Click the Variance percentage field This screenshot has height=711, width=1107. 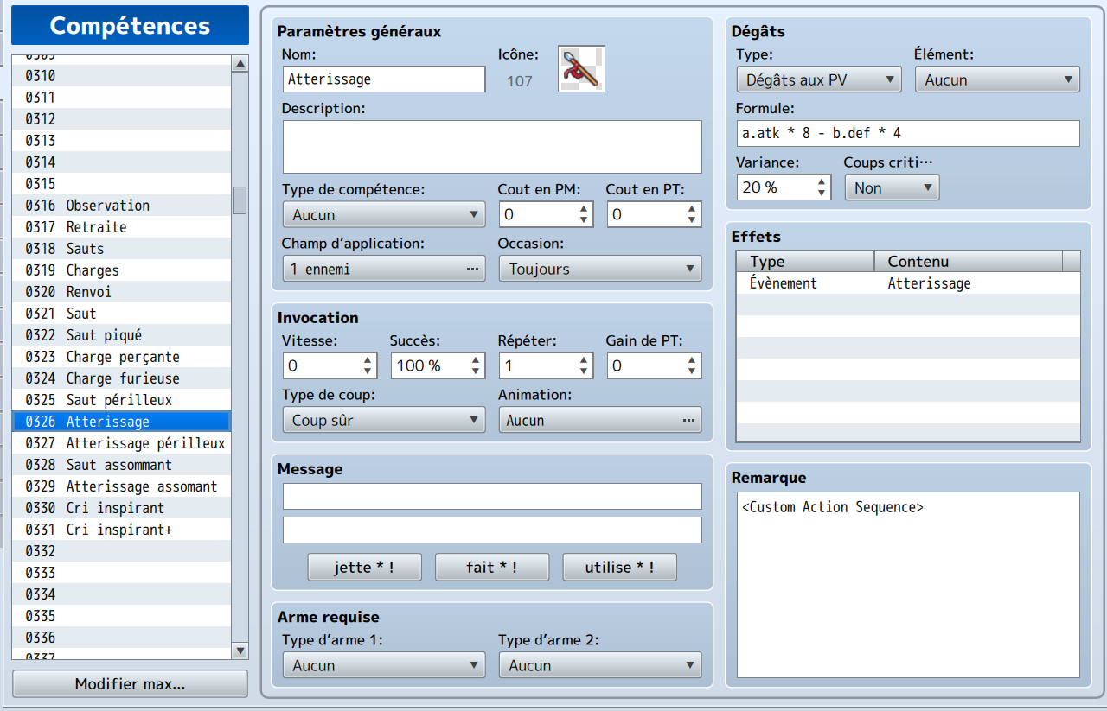[x=777, y=187]
